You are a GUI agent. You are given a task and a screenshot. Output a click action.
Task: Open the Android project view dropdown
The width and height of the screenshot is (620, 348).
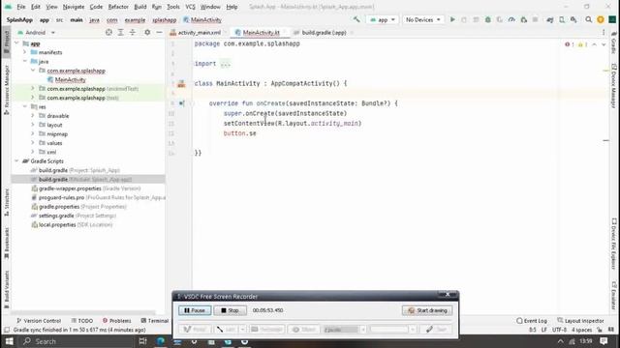(37, 32)
